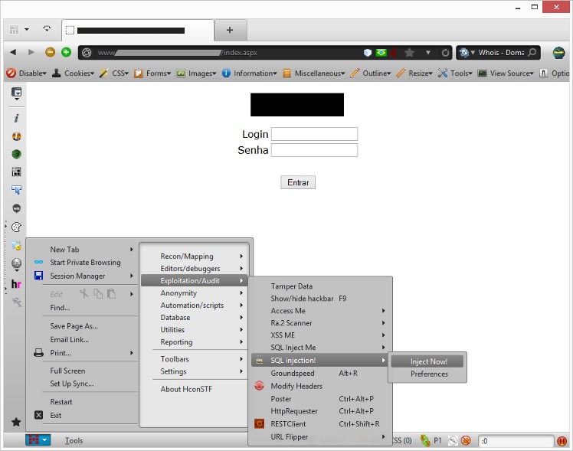Click the back navigation arrow
Image resolution: width=573 pixels, height=451 pixels.
(14, 52)
